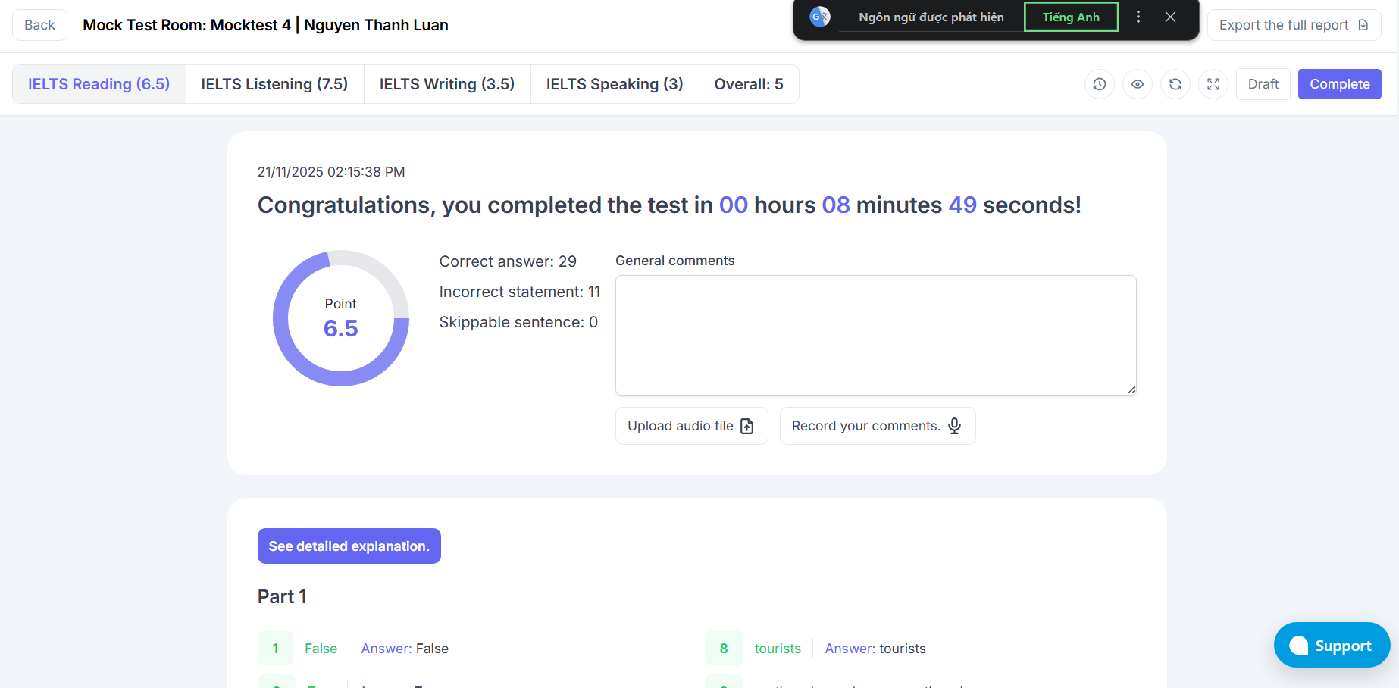The image size is (1399, 688).
Task: Click the 6.5 point score ring
Action: click(341, 318)
